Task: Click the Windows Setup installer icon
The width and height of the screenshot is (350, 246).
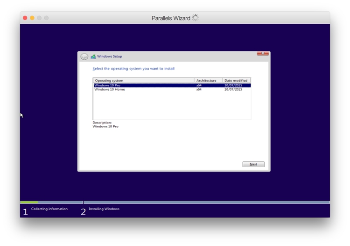Action: point(93,56)
